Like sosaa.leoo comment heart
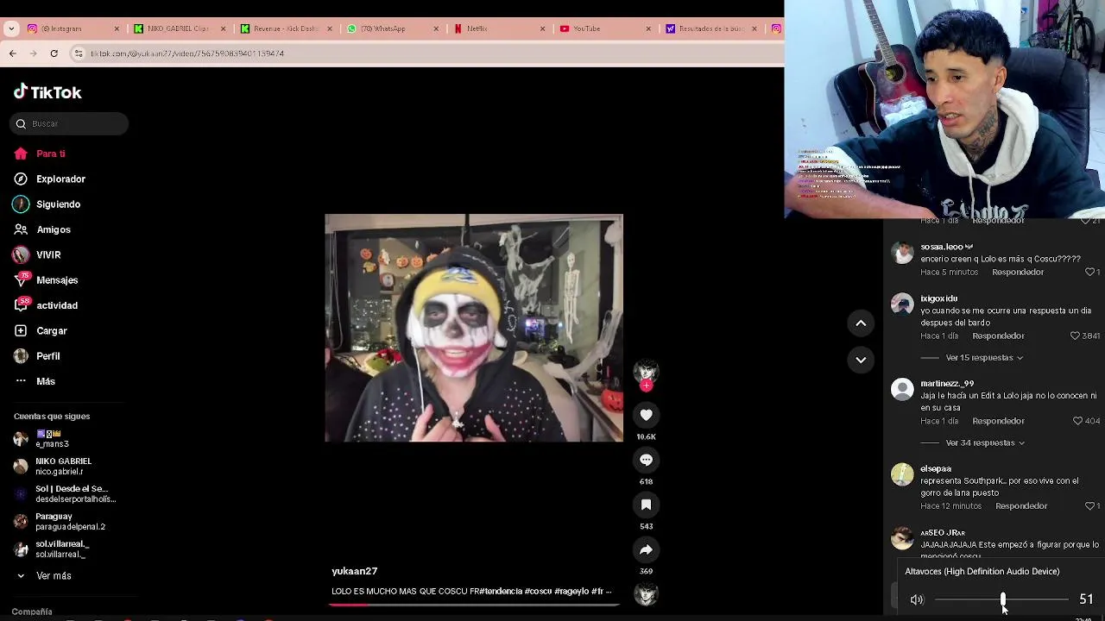This screenshot has width=1105, height=621. (x=1089, y=272)
